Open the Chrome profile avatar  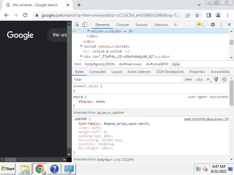tap(218, 15)
